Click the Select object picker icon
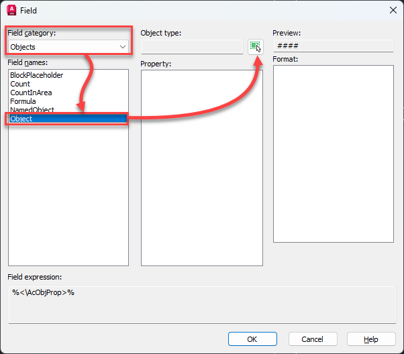The width and height of the screenshot is (404, 354). pyautogui.click(x=255, y=47)
